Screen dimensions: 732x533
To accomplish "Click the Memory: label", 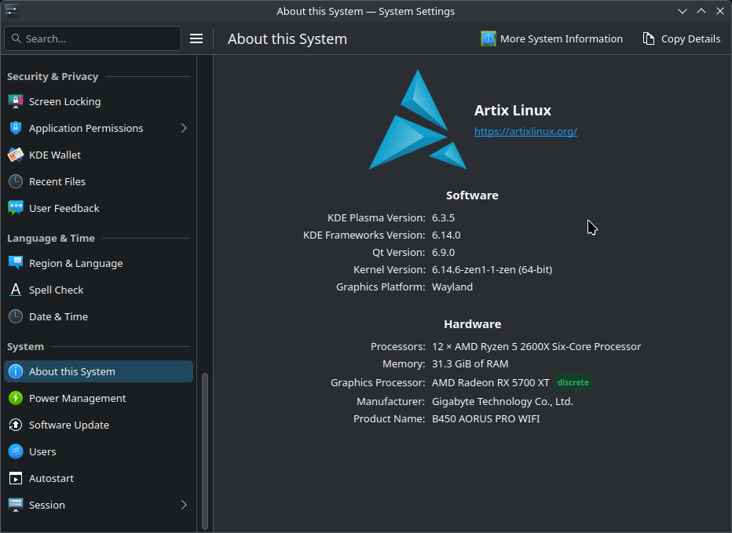I will click(x=404, y=364).
